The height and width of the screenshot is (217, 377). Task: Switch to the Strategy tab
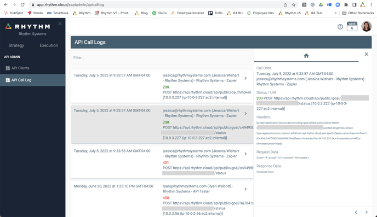click(x=16, y=45)
